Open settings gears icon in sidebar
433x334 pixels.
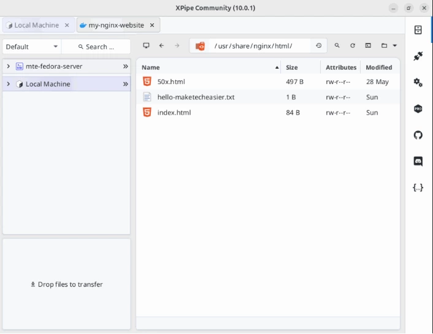tap(418, 82)
